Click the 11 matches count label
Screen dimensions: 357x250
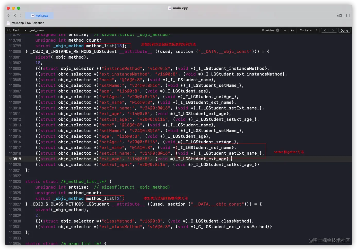point(268,30)
